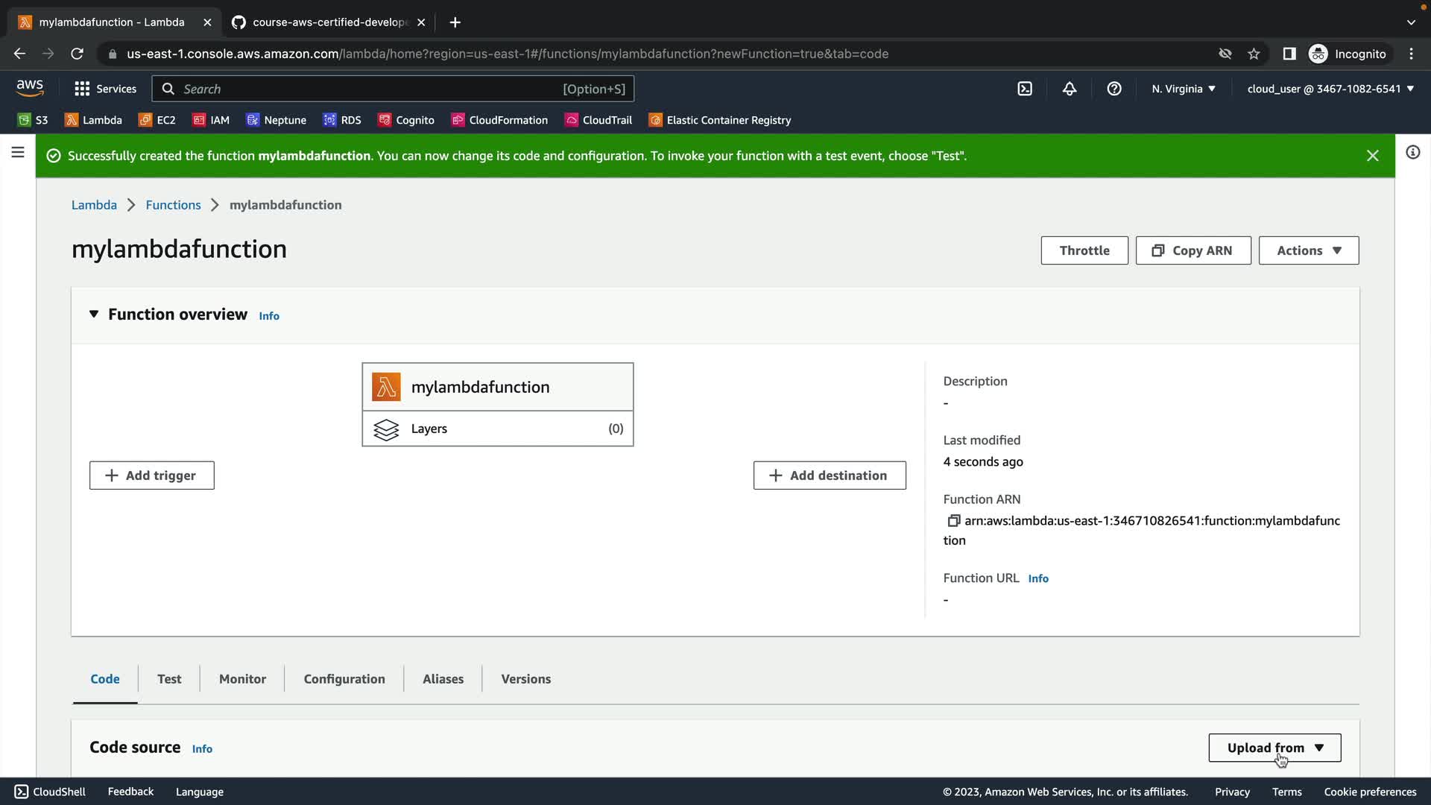This screenshot has height=805, width=1431.
Task: Click the help question mark icon
Action: (x=1113, y=89)
